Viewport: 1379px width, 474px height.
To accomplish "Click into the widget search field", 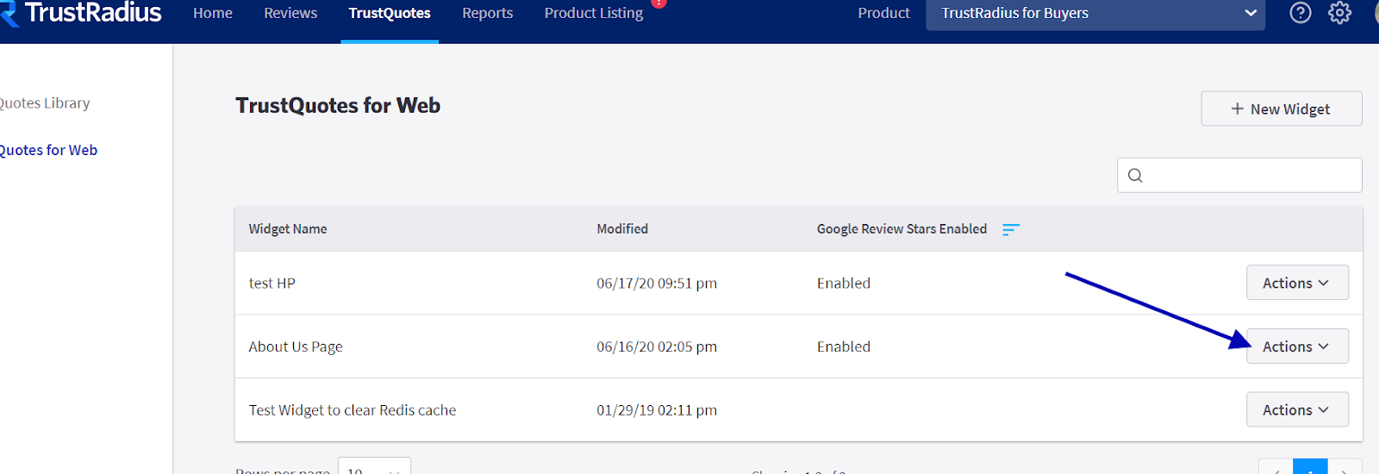I will pos(1239,175).
